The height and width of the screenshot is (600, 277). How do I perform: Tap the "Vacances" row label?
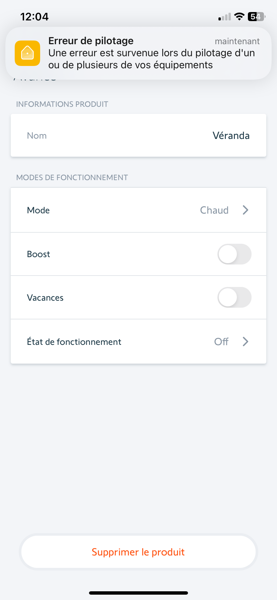(x=45, y=298)
